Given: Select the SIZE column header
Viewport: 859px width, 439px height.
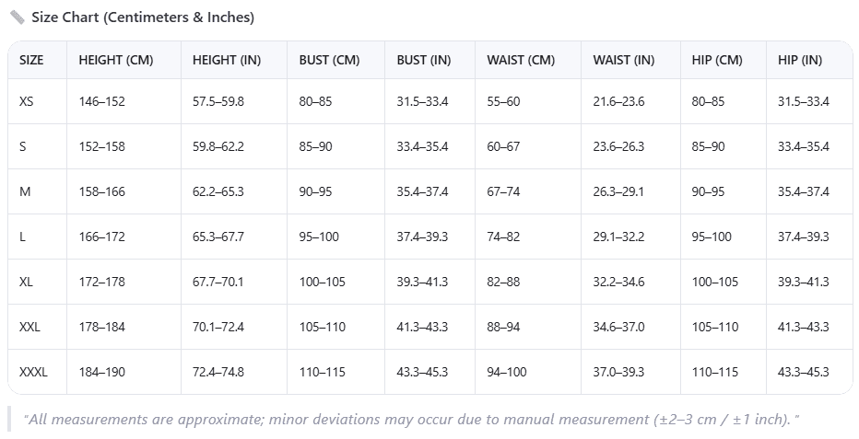Looking at the screenshot, I should point(31,60).
